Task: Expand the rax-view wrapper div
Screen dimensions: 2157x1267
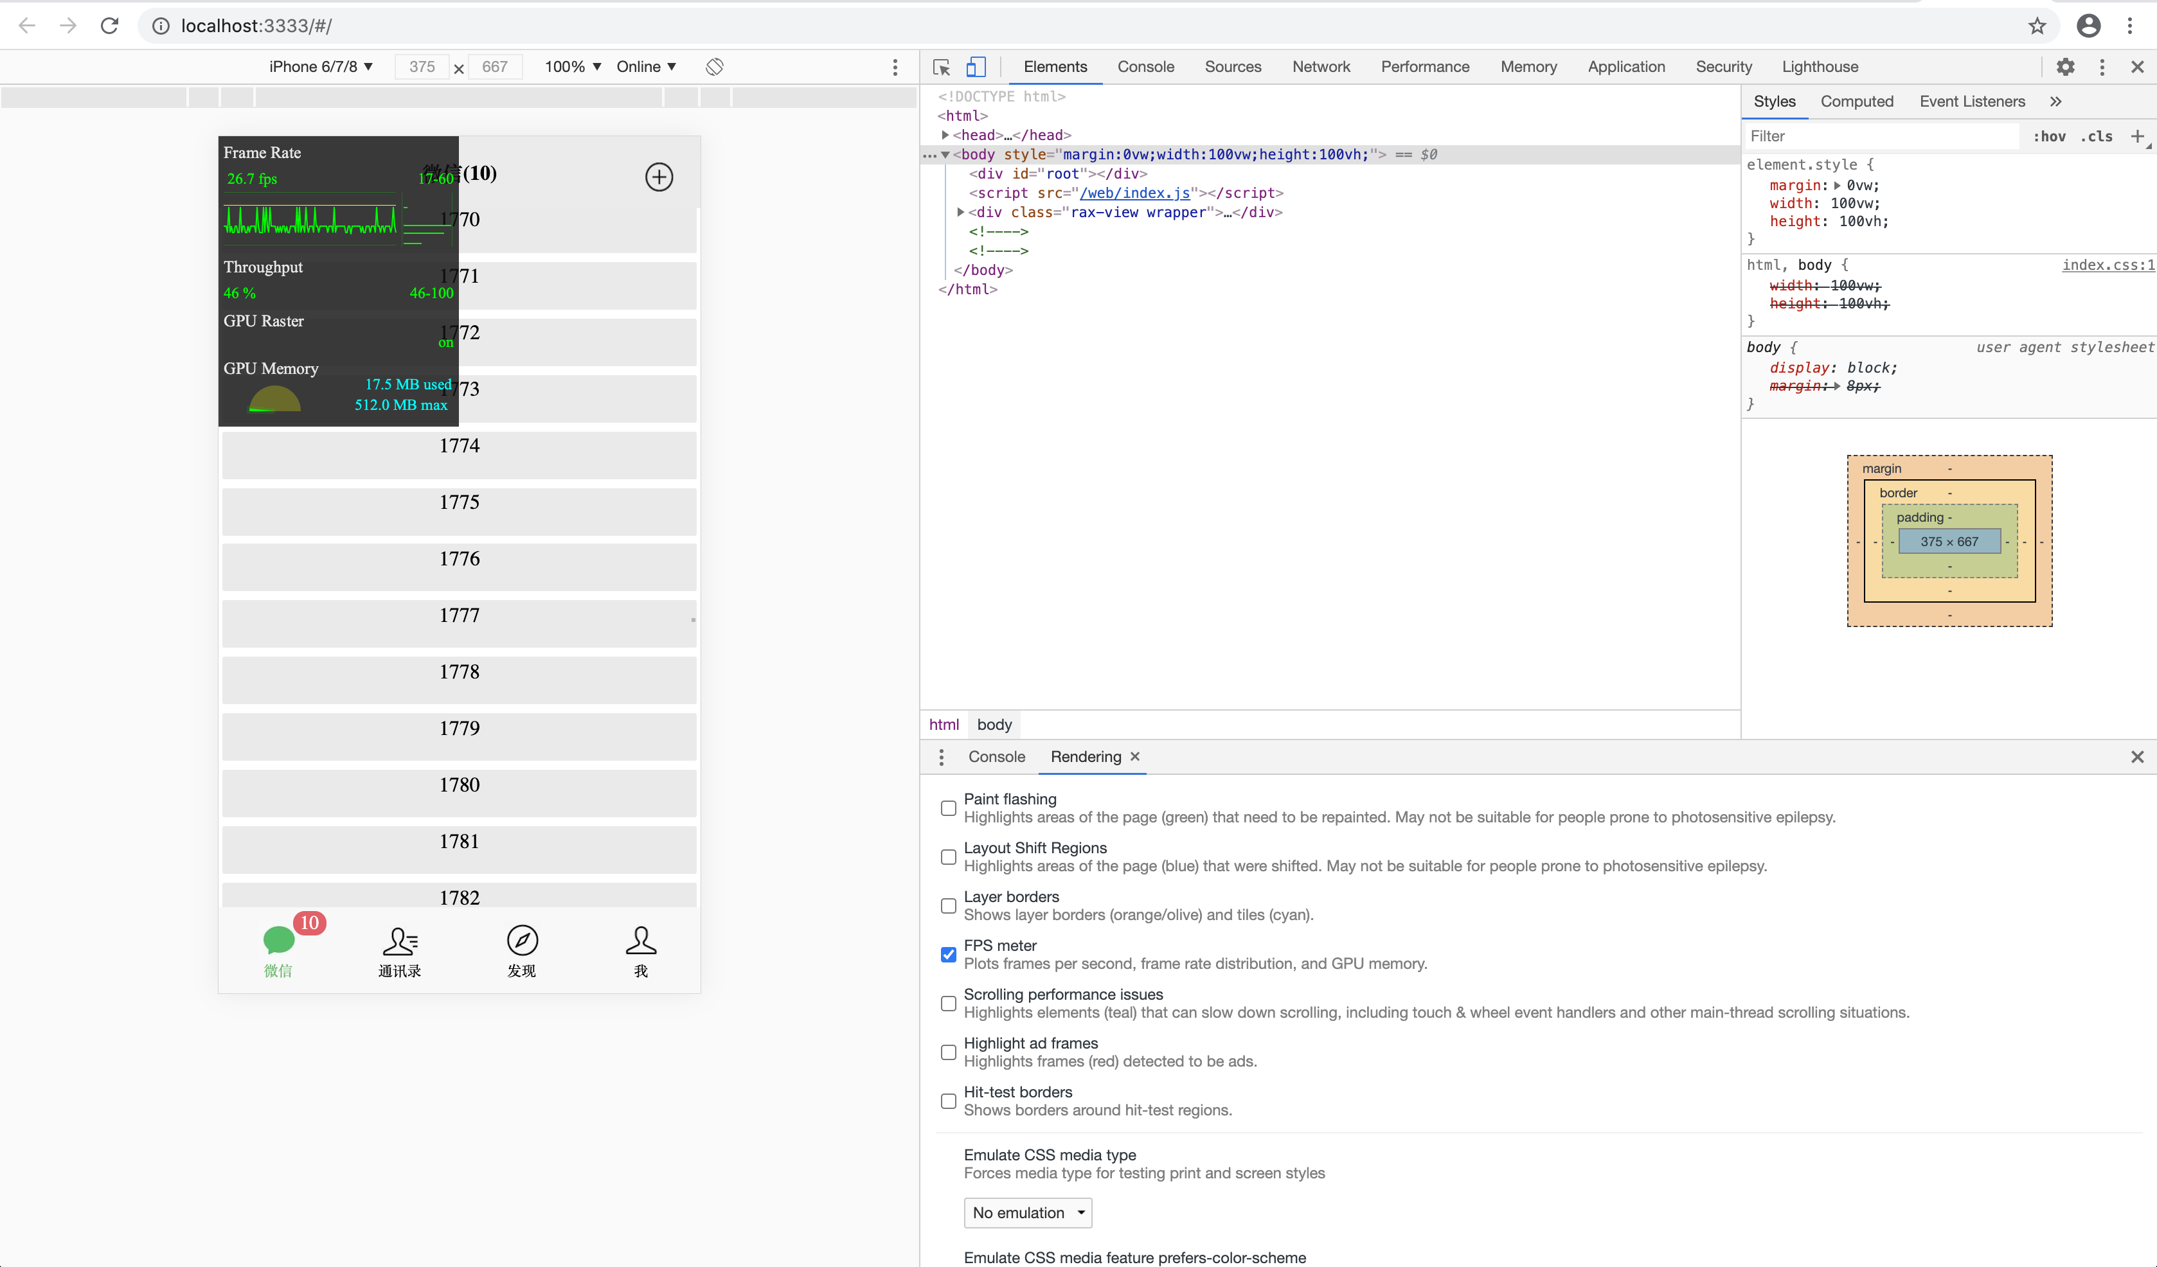Action: point(960,212)
